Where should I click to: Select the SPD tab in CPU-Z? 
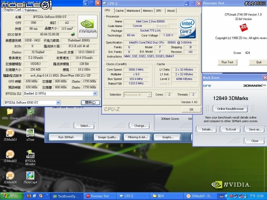tap(159, 10)
